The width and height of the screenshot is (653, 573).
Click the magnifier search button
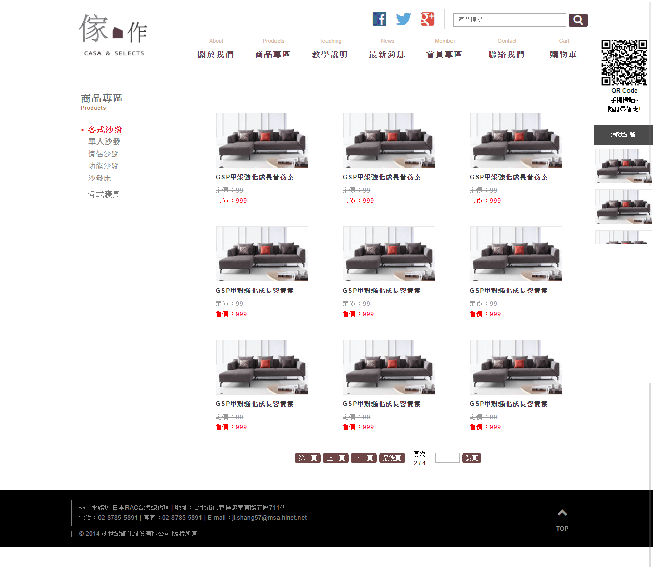click(x=578, y=20)
